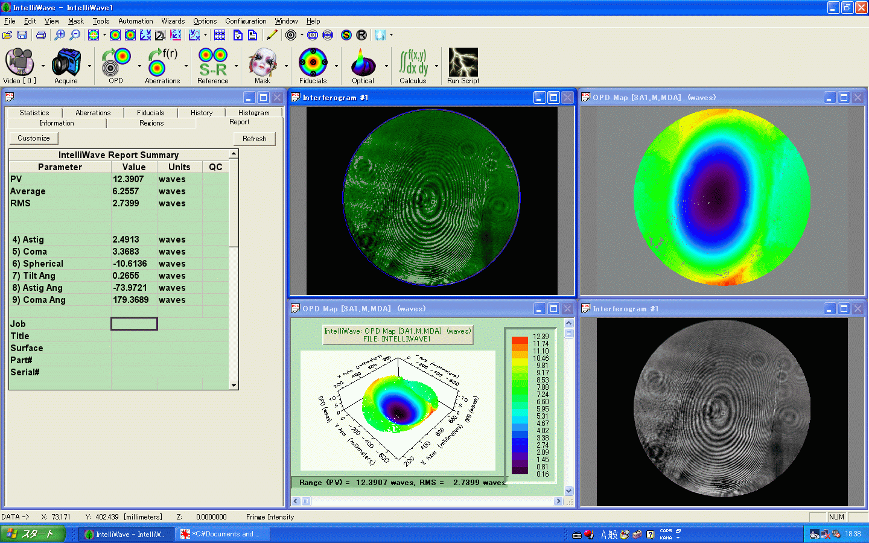Click the save floppy disk icon
This screenshot has width=869, height=543.
pos(22,35)
